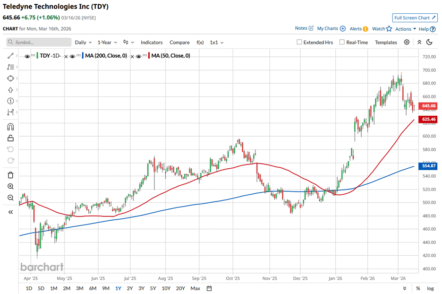Open the calendar date range picker

[209, 288]
